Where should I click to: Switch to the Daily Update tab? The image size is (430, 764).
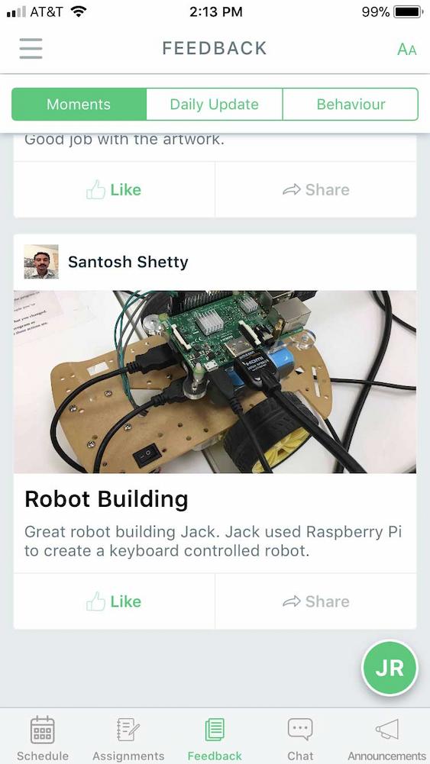coord(215,105)
